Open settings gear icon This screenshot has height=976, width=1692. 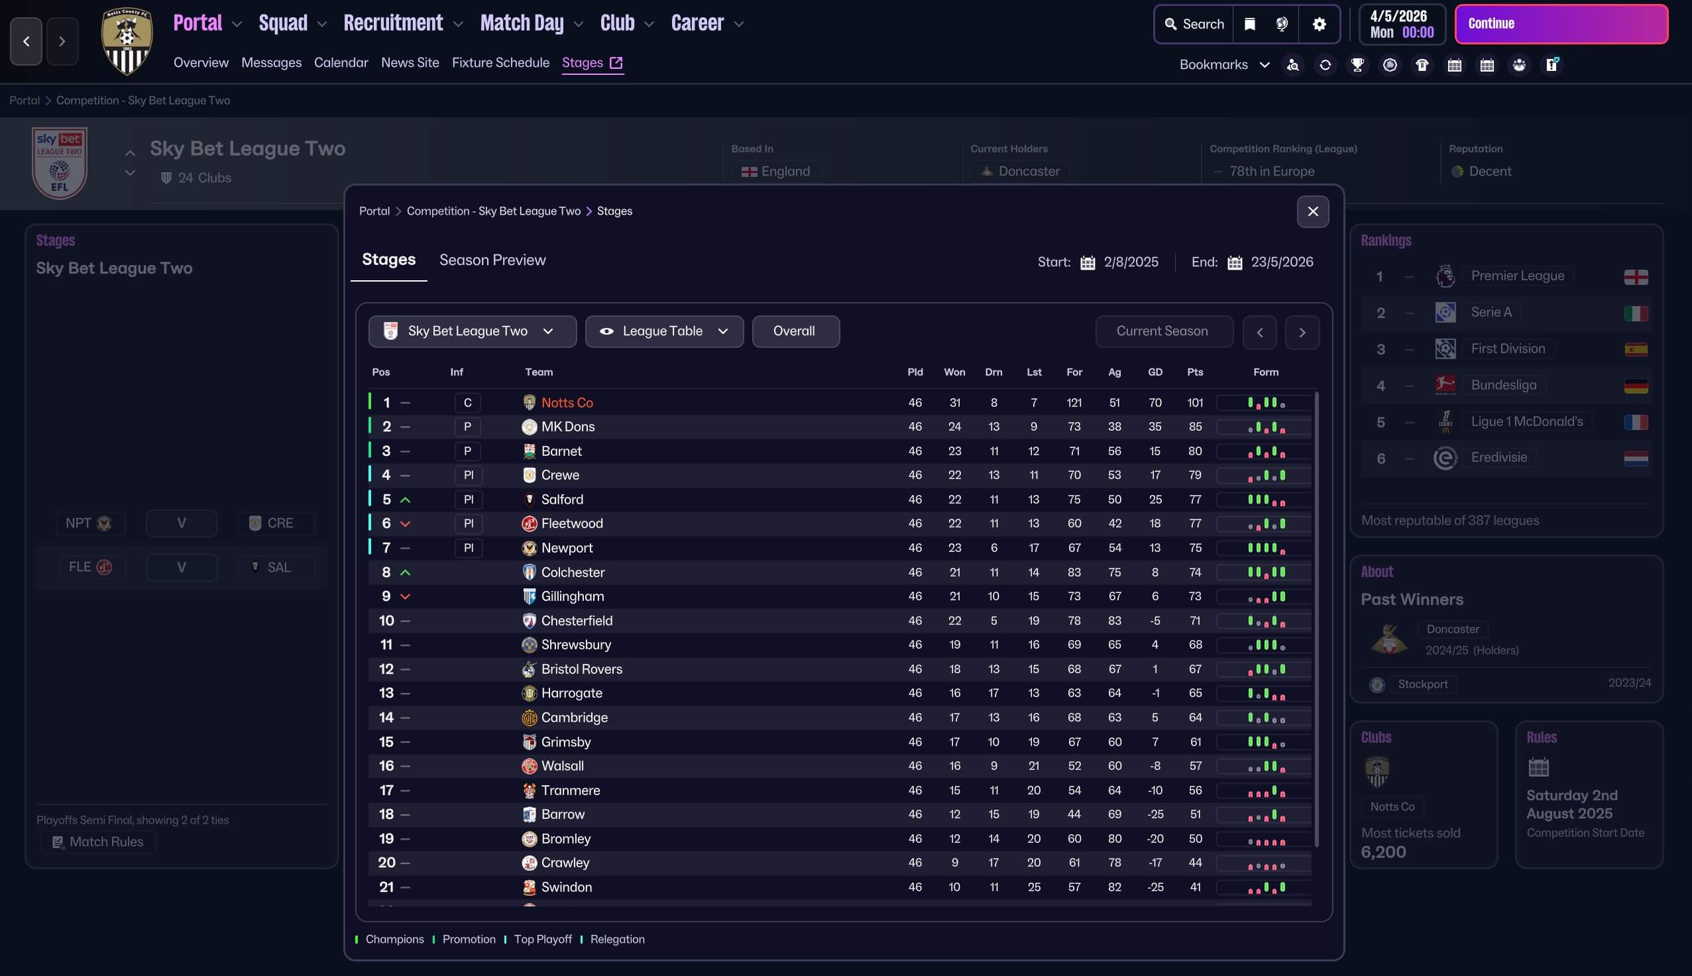(x=1320, y=24)
